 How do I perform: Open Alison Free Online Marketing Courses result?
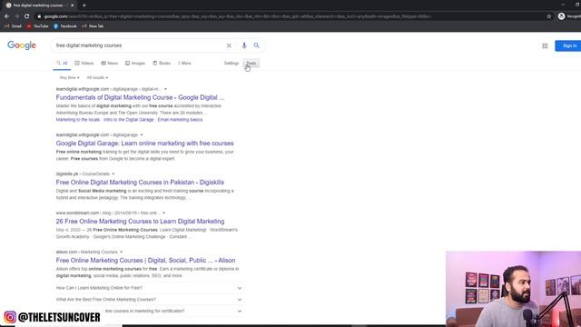145,261
